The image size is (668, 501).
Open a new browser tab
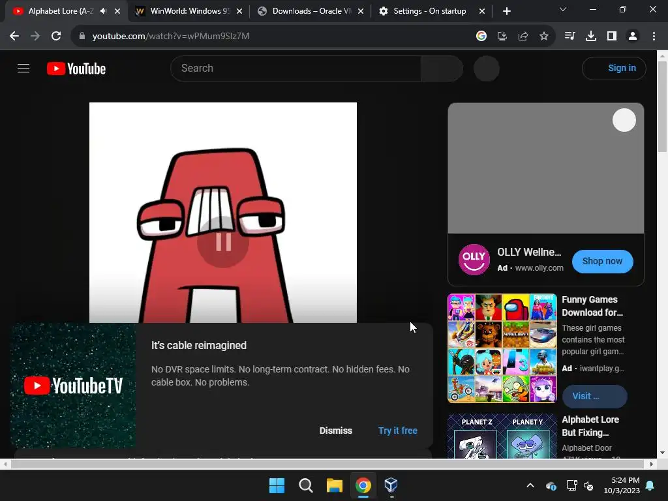pos(506,11)
